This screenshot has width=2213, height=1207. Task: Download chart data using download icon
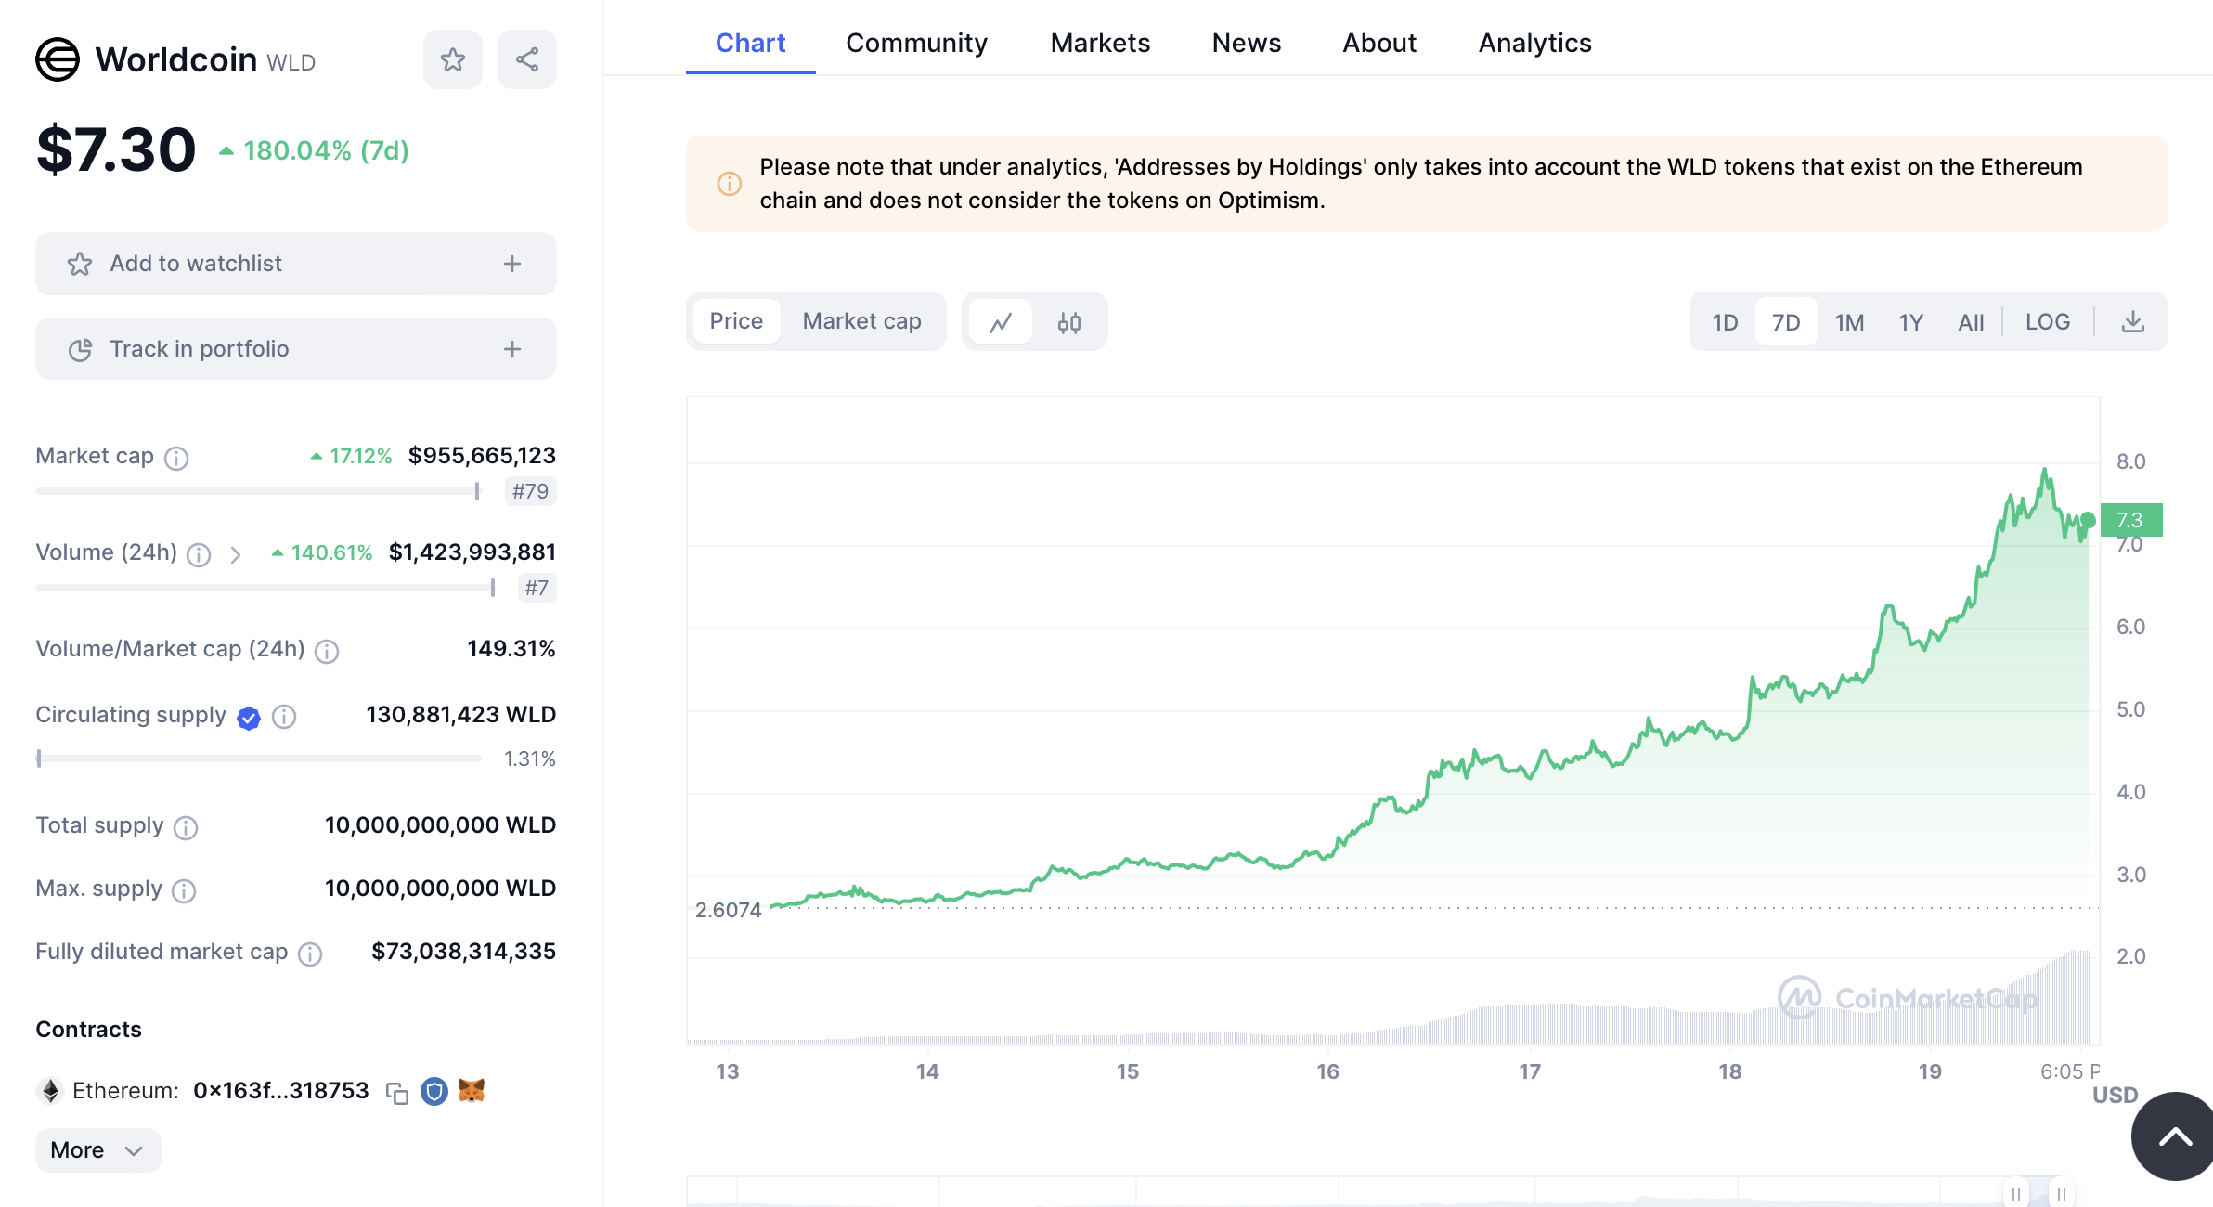click(2133, 322)
